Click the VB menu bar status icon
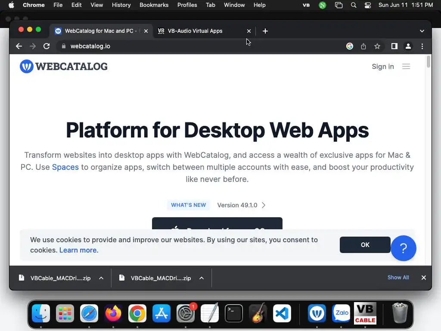 pyautogui.click(x=306, y=5)
